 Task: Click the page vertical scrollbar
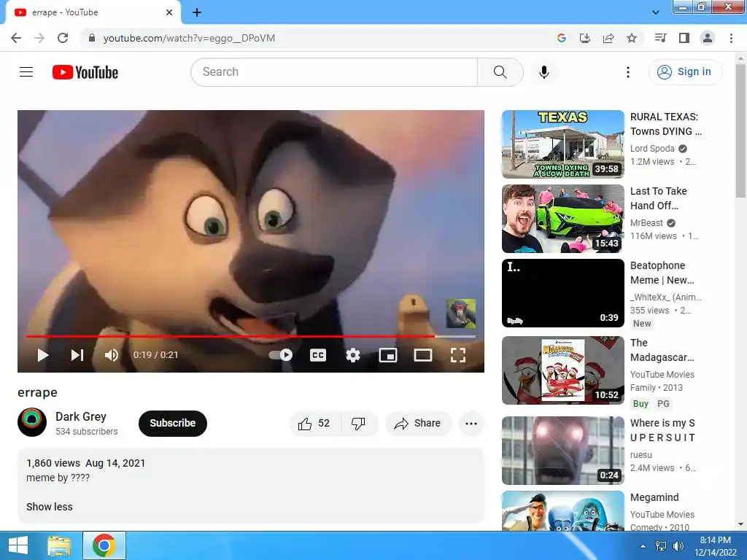[740, 131]
